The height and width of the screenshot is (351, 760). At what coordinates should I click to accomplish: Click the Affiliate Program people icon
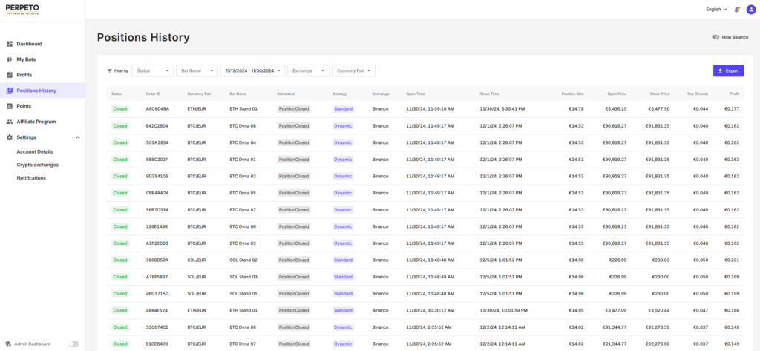click(x=9, y=122)
